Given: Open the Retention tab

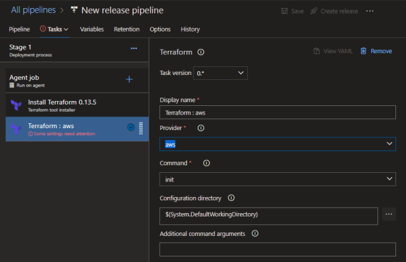Looking at the screenshot, I should [126, 29].
